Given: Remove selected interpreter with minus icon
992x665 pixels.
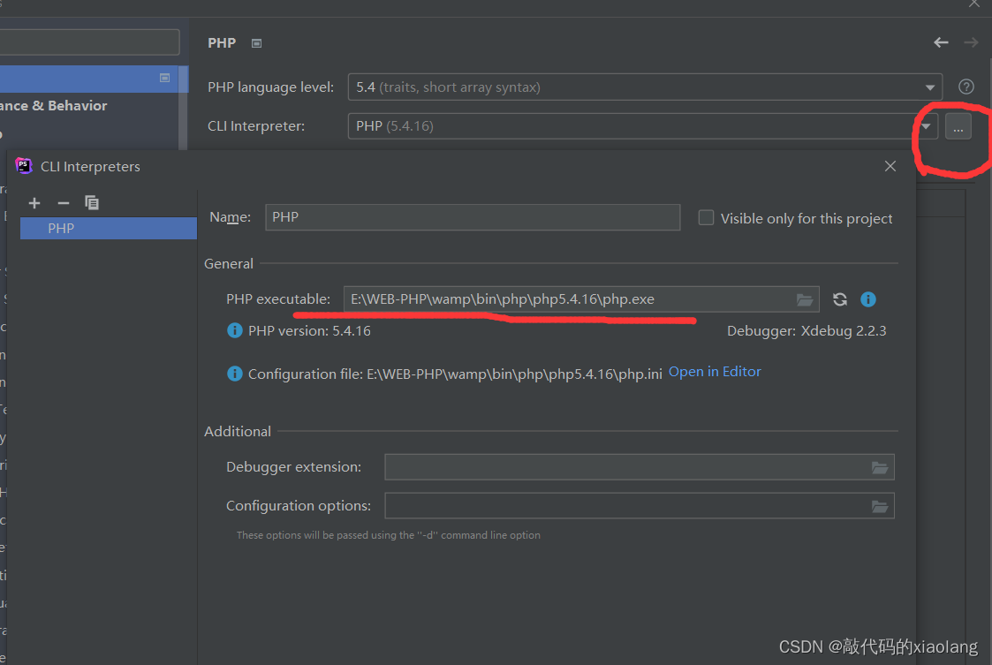Looking at the screenshot, I should point(64,203).
